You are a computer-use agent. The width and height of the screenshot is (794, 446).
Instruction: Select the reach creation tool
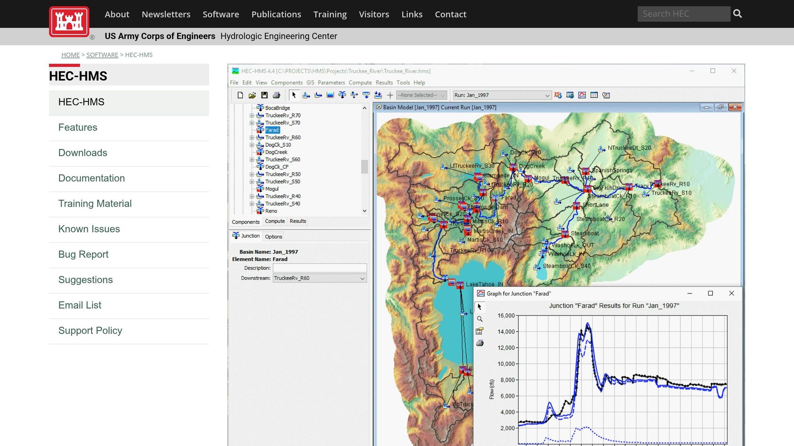[318, 95]
